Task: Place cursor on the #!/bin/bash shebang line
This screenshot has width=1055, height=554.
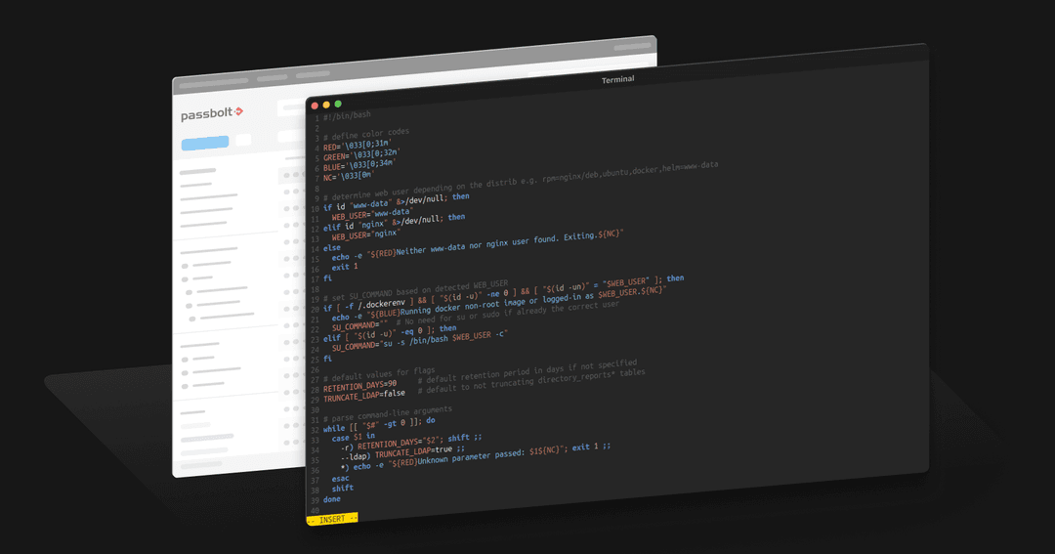Action: [347, 116]
